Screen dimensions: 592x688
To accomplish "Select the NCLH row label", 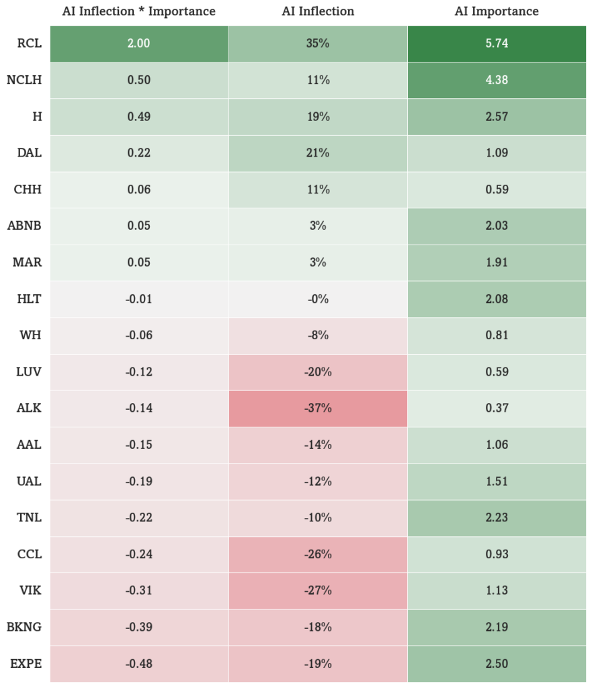I will (24, 80).
